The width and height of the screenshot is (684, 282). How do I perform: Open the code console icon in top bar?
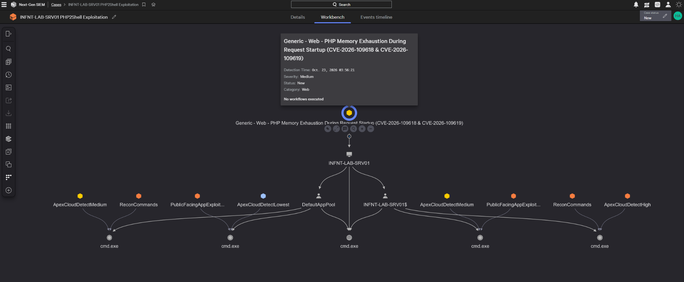point(657,5)
